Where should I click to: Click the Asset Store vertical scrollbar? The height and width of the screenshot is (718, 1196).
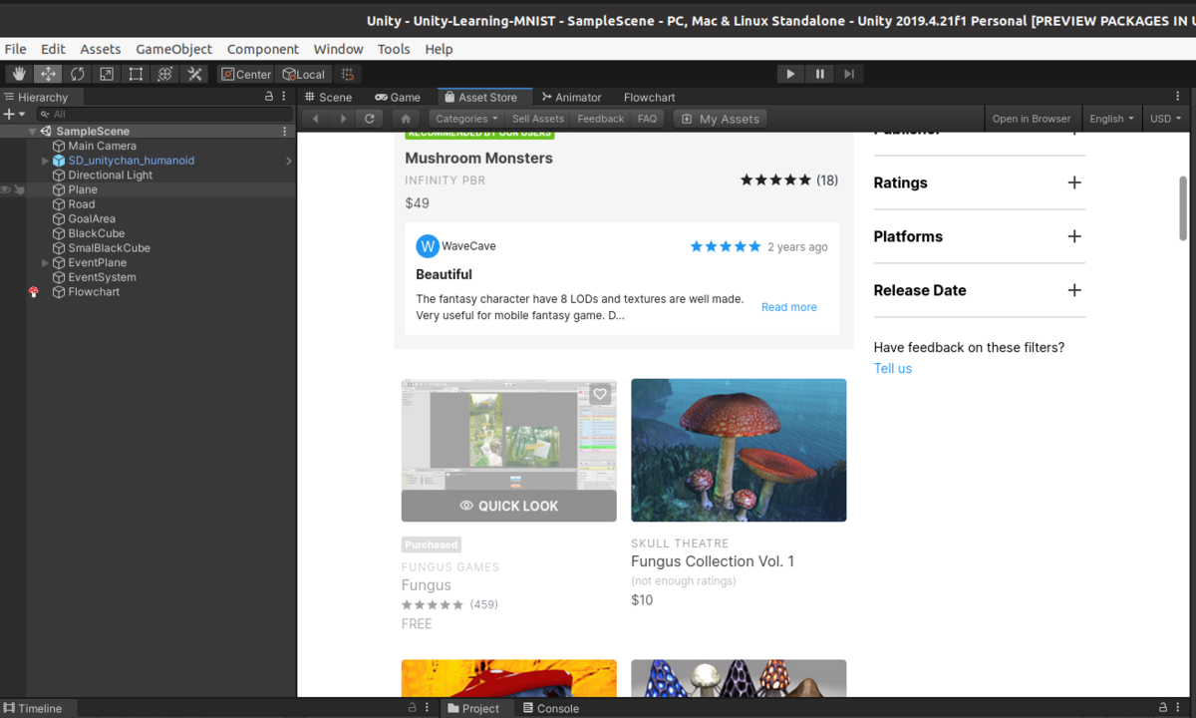[1184, 207]
